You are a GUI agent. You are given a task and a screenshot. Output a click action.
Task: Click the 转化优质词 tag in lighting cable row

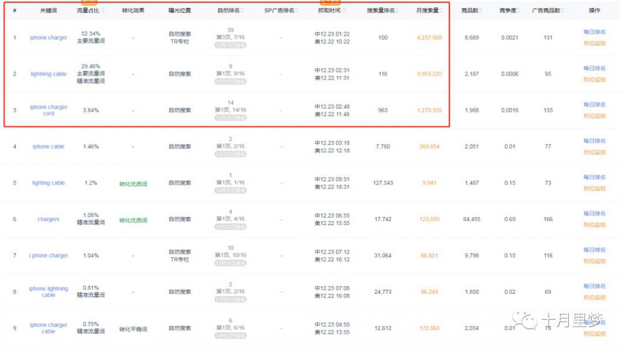click(133, 184)
